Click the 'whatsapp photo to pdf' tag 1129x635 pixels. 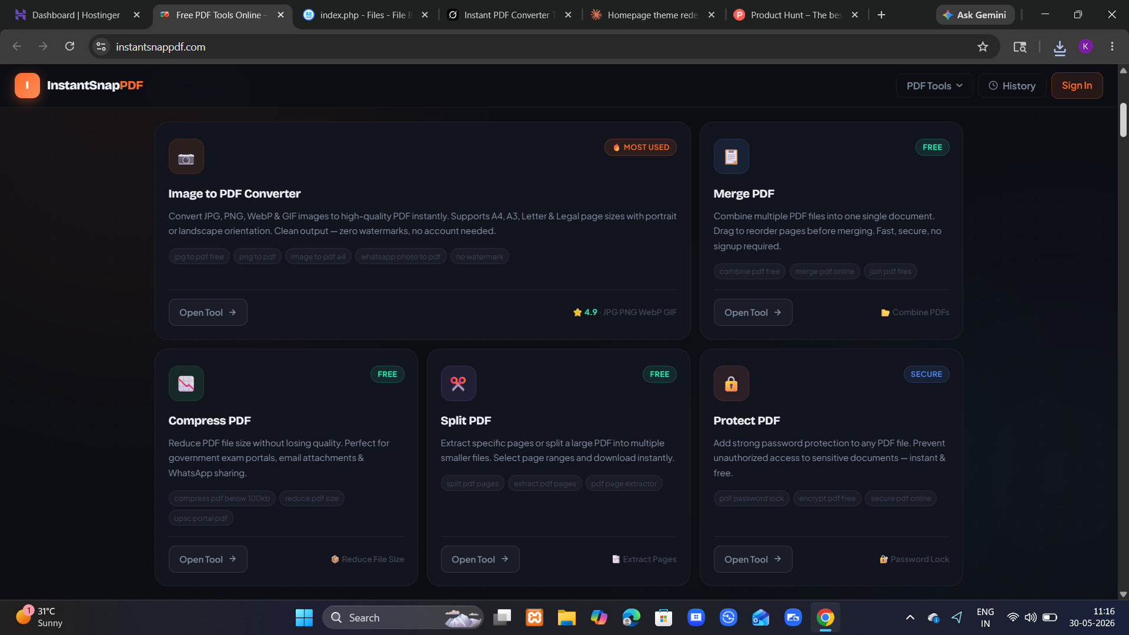(400, 256)
